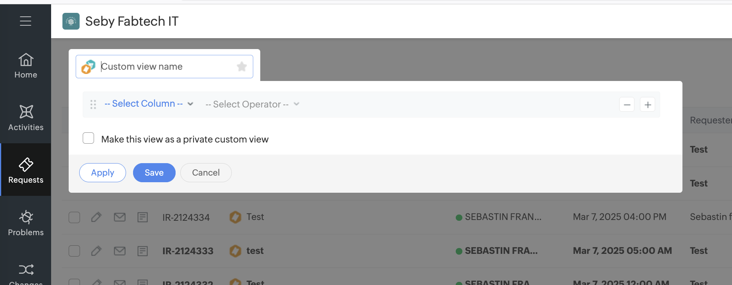Screen dimensions: 732x285
Task: Click the hamburger menu icon
Action: [26, 21]
